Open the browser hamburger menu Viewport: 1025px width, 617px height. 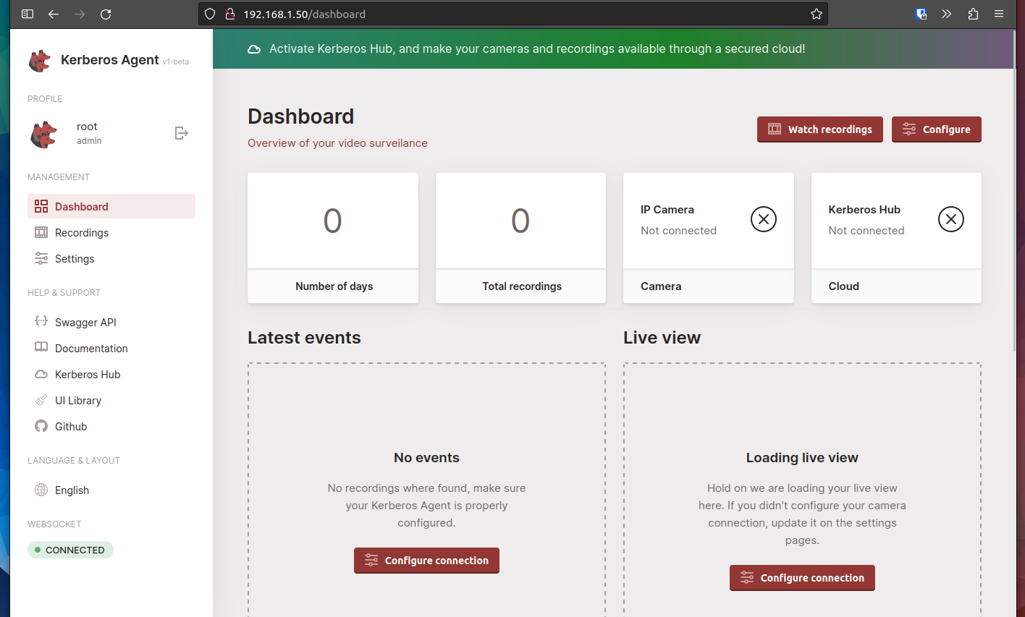click(x=999, y=14)
